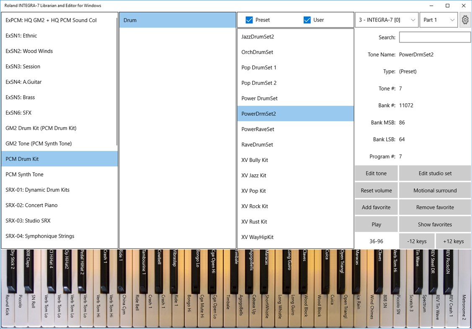Click the -12 keys transpose control
The image size is (472, 329).
pos(416,241)
